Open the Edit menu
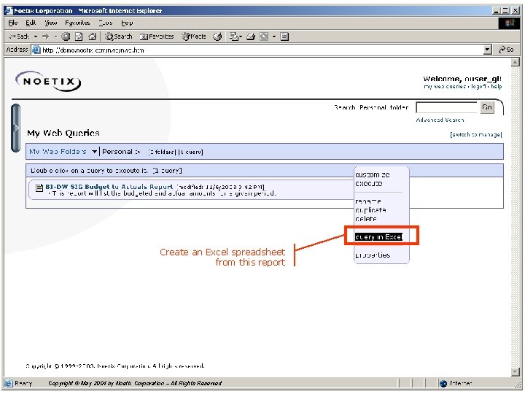The width and height of the screenshot is (525, 394). coord(31,23)
